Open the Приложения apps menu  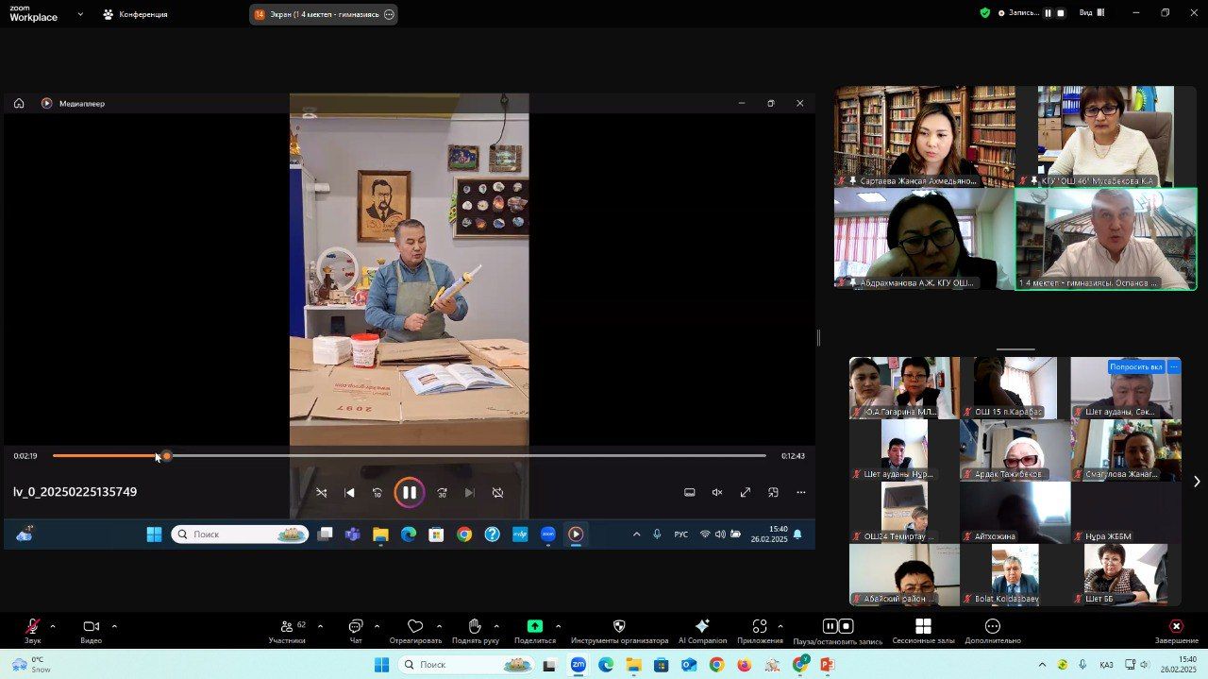[x=760, y=630]
